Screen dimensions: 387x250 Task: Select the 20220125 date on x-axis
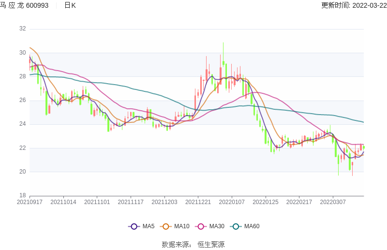266,202
